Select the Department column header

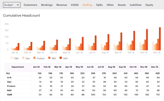tap(18, 67)
